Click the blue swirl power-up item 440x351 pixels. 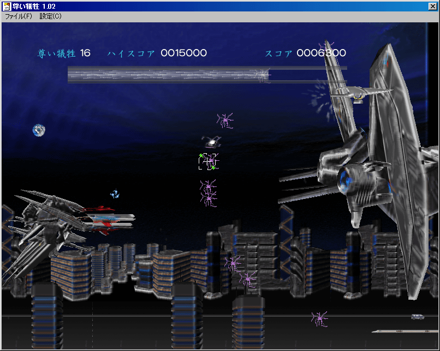115,194
